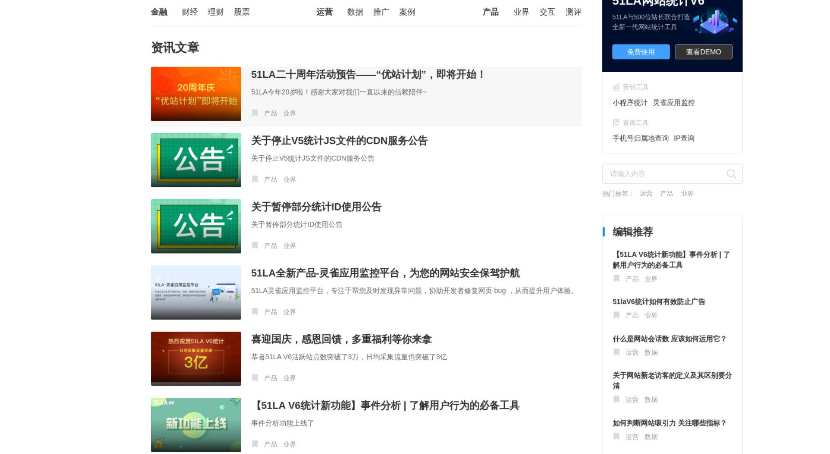Open sidebar recommendation 51laV6统计如何有效防止广告

[x=659, y=302]
